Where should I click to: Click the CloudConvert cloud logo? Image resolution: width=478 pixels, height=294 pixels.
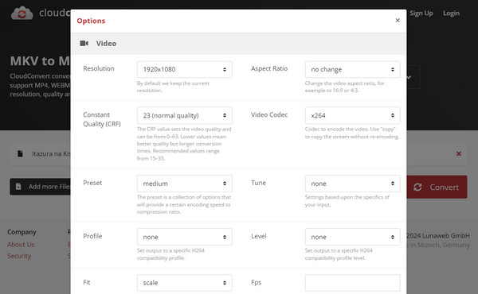22,13
